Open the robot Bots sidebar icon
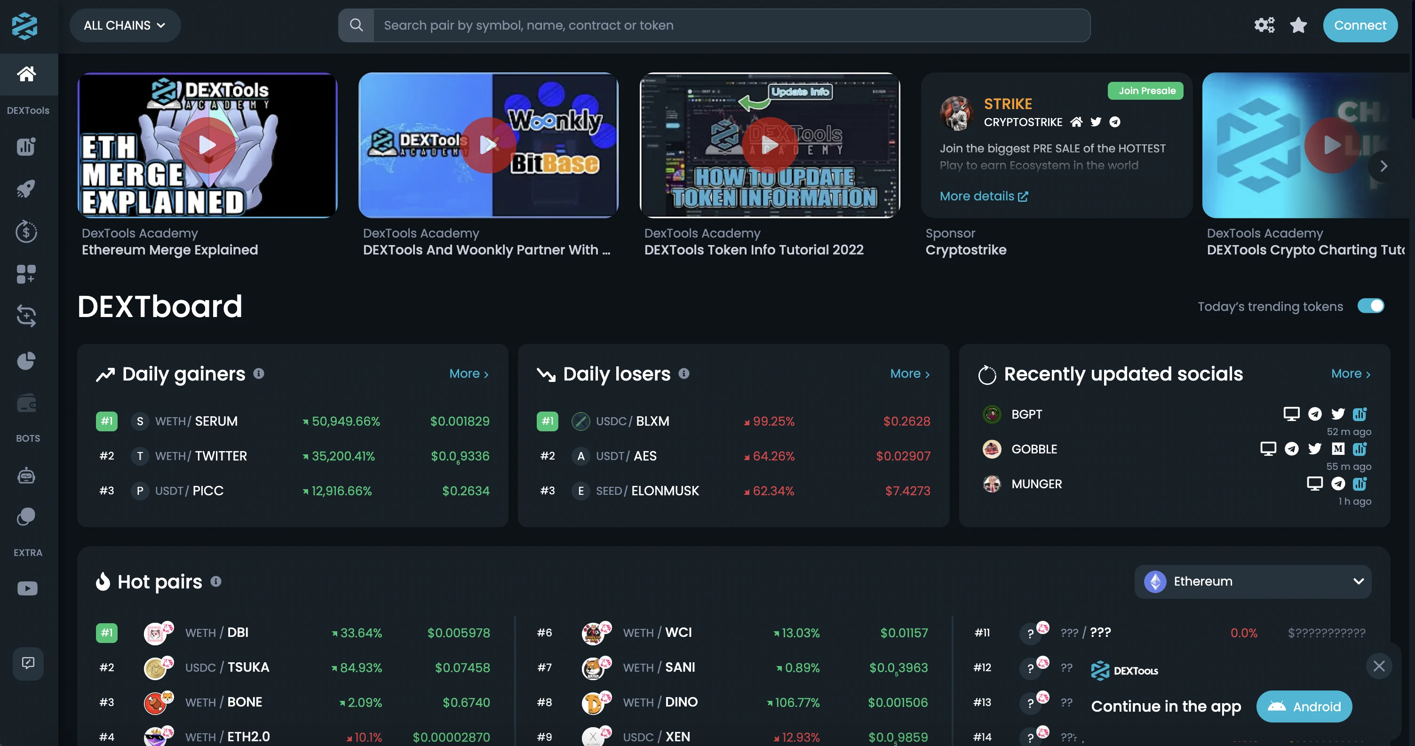Screen dimensions: 1415x746 pos(26,476)
